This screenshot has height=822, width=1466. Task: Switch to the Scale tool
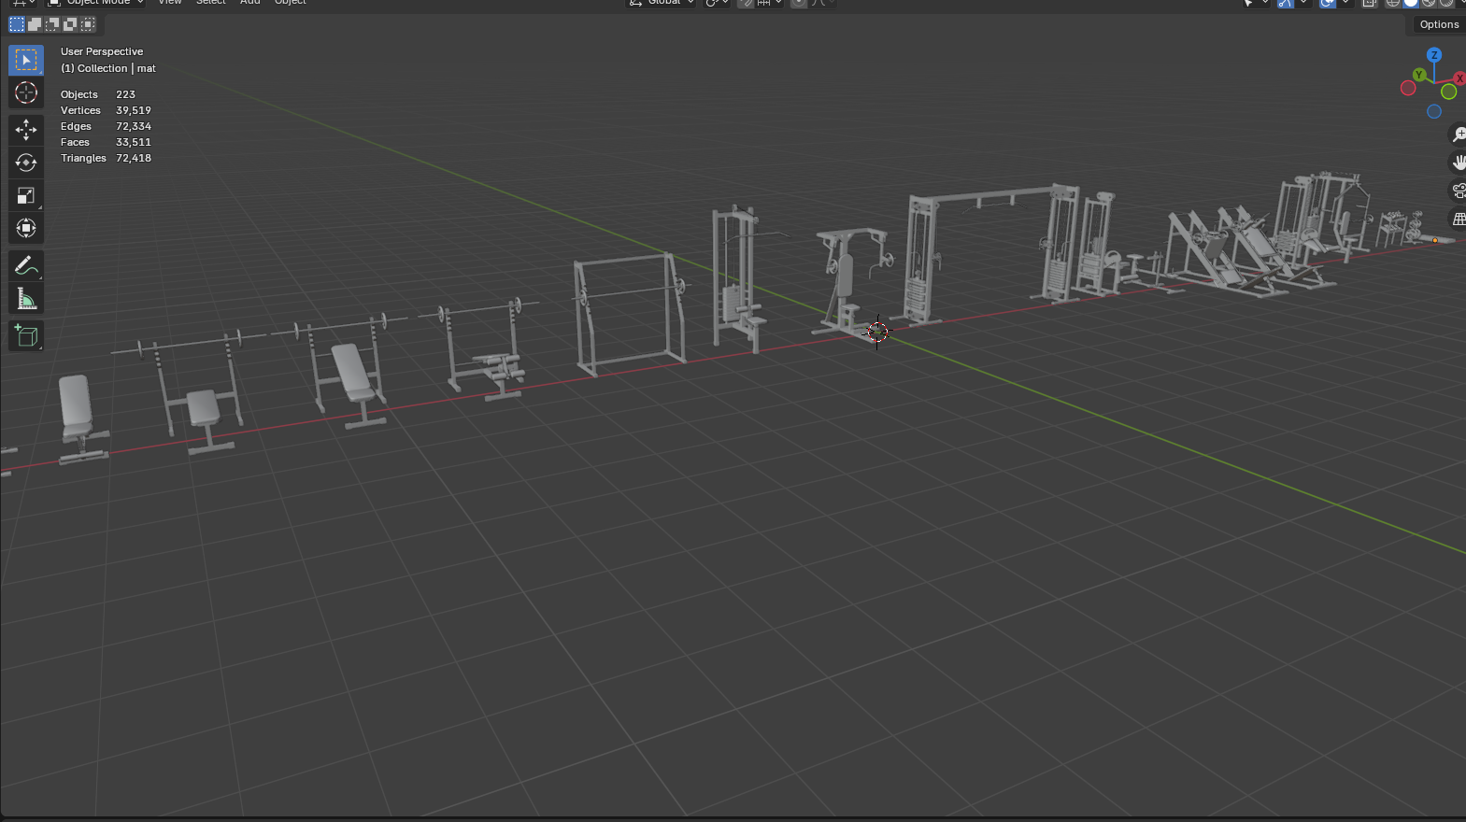26,195
